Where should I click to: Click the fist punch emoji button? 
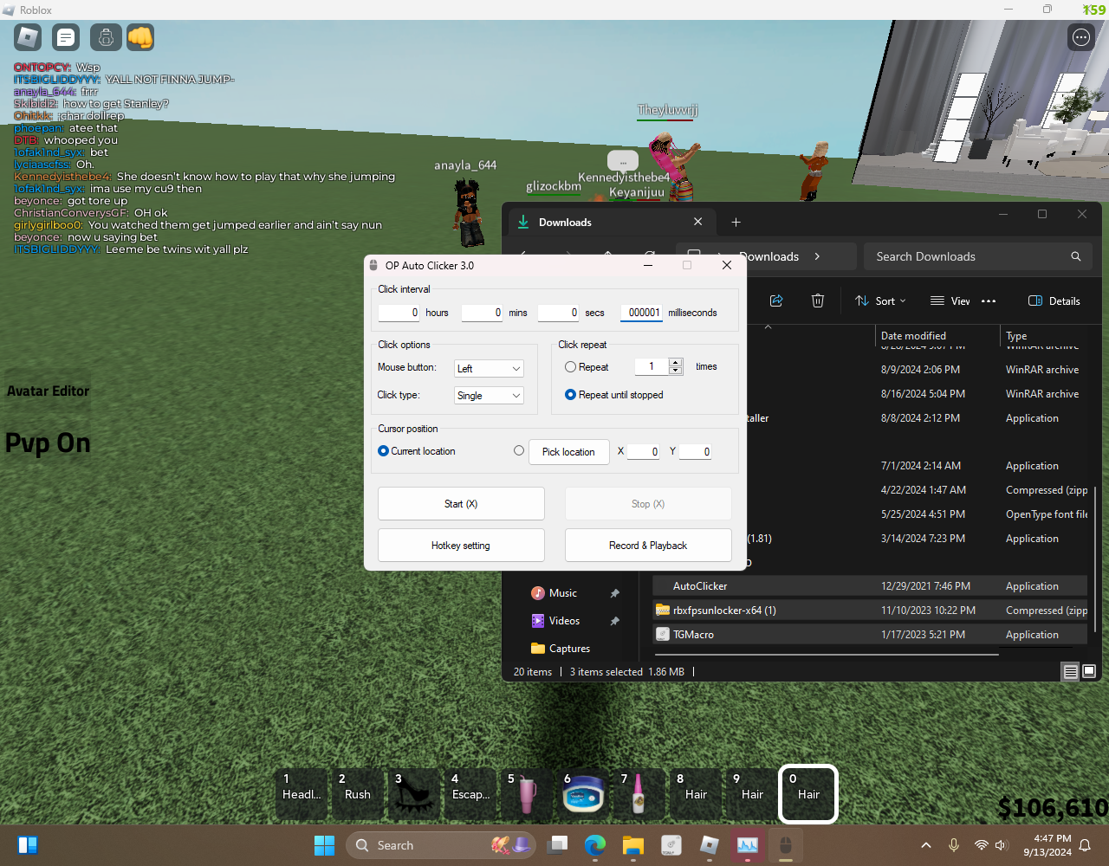[x=140, y=37]
